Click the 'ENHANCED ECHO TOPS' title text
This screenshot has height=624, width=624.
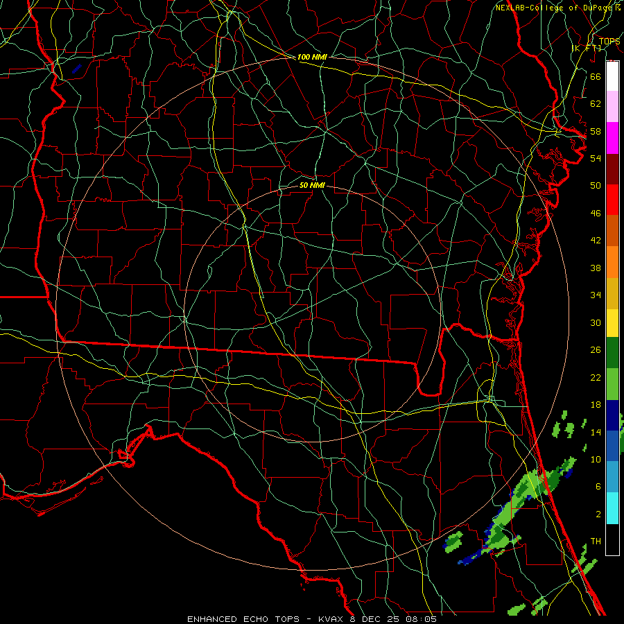pos(243,619)
